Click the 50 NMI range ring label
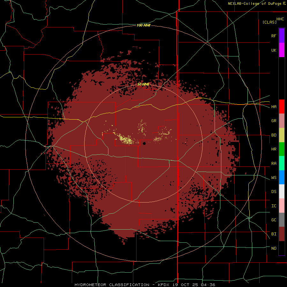Viewport: 287px width, 287px height. (x=143, y=84)
